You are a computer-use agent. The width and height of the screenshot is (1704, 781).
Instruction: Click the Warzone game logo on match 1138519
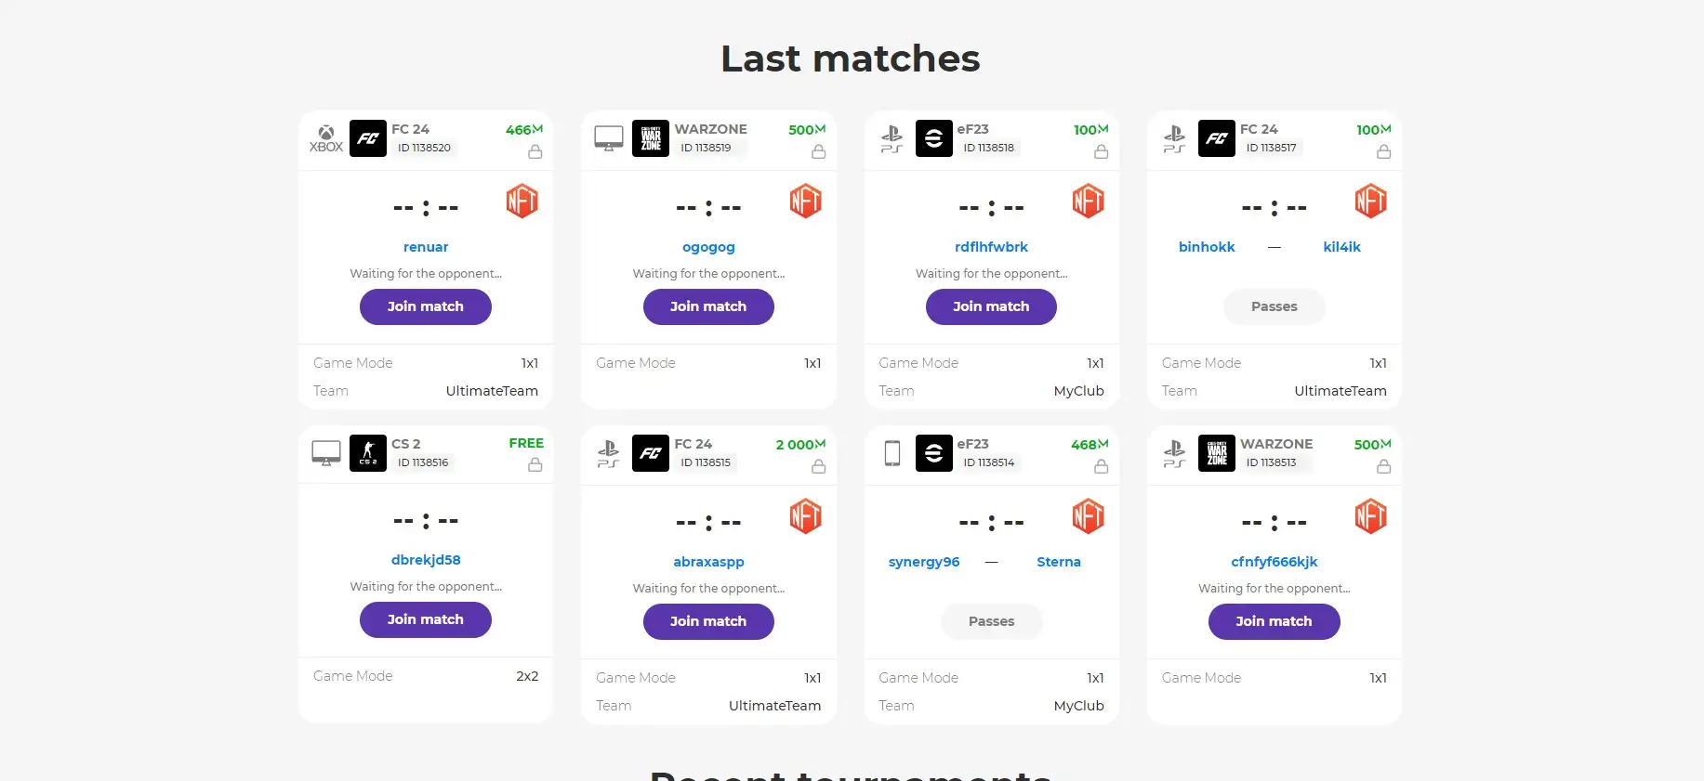(651, 139)
